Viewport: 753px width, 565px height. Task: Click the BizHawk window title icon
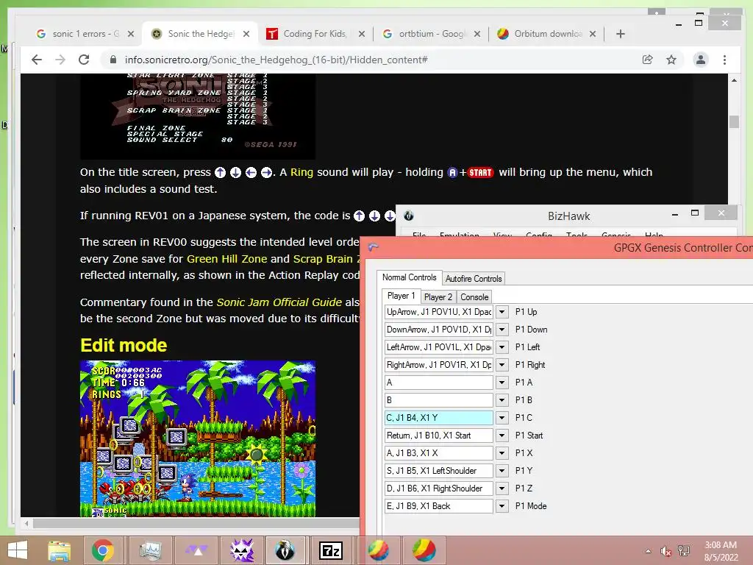pyautogui.click(x=409, y=216)
